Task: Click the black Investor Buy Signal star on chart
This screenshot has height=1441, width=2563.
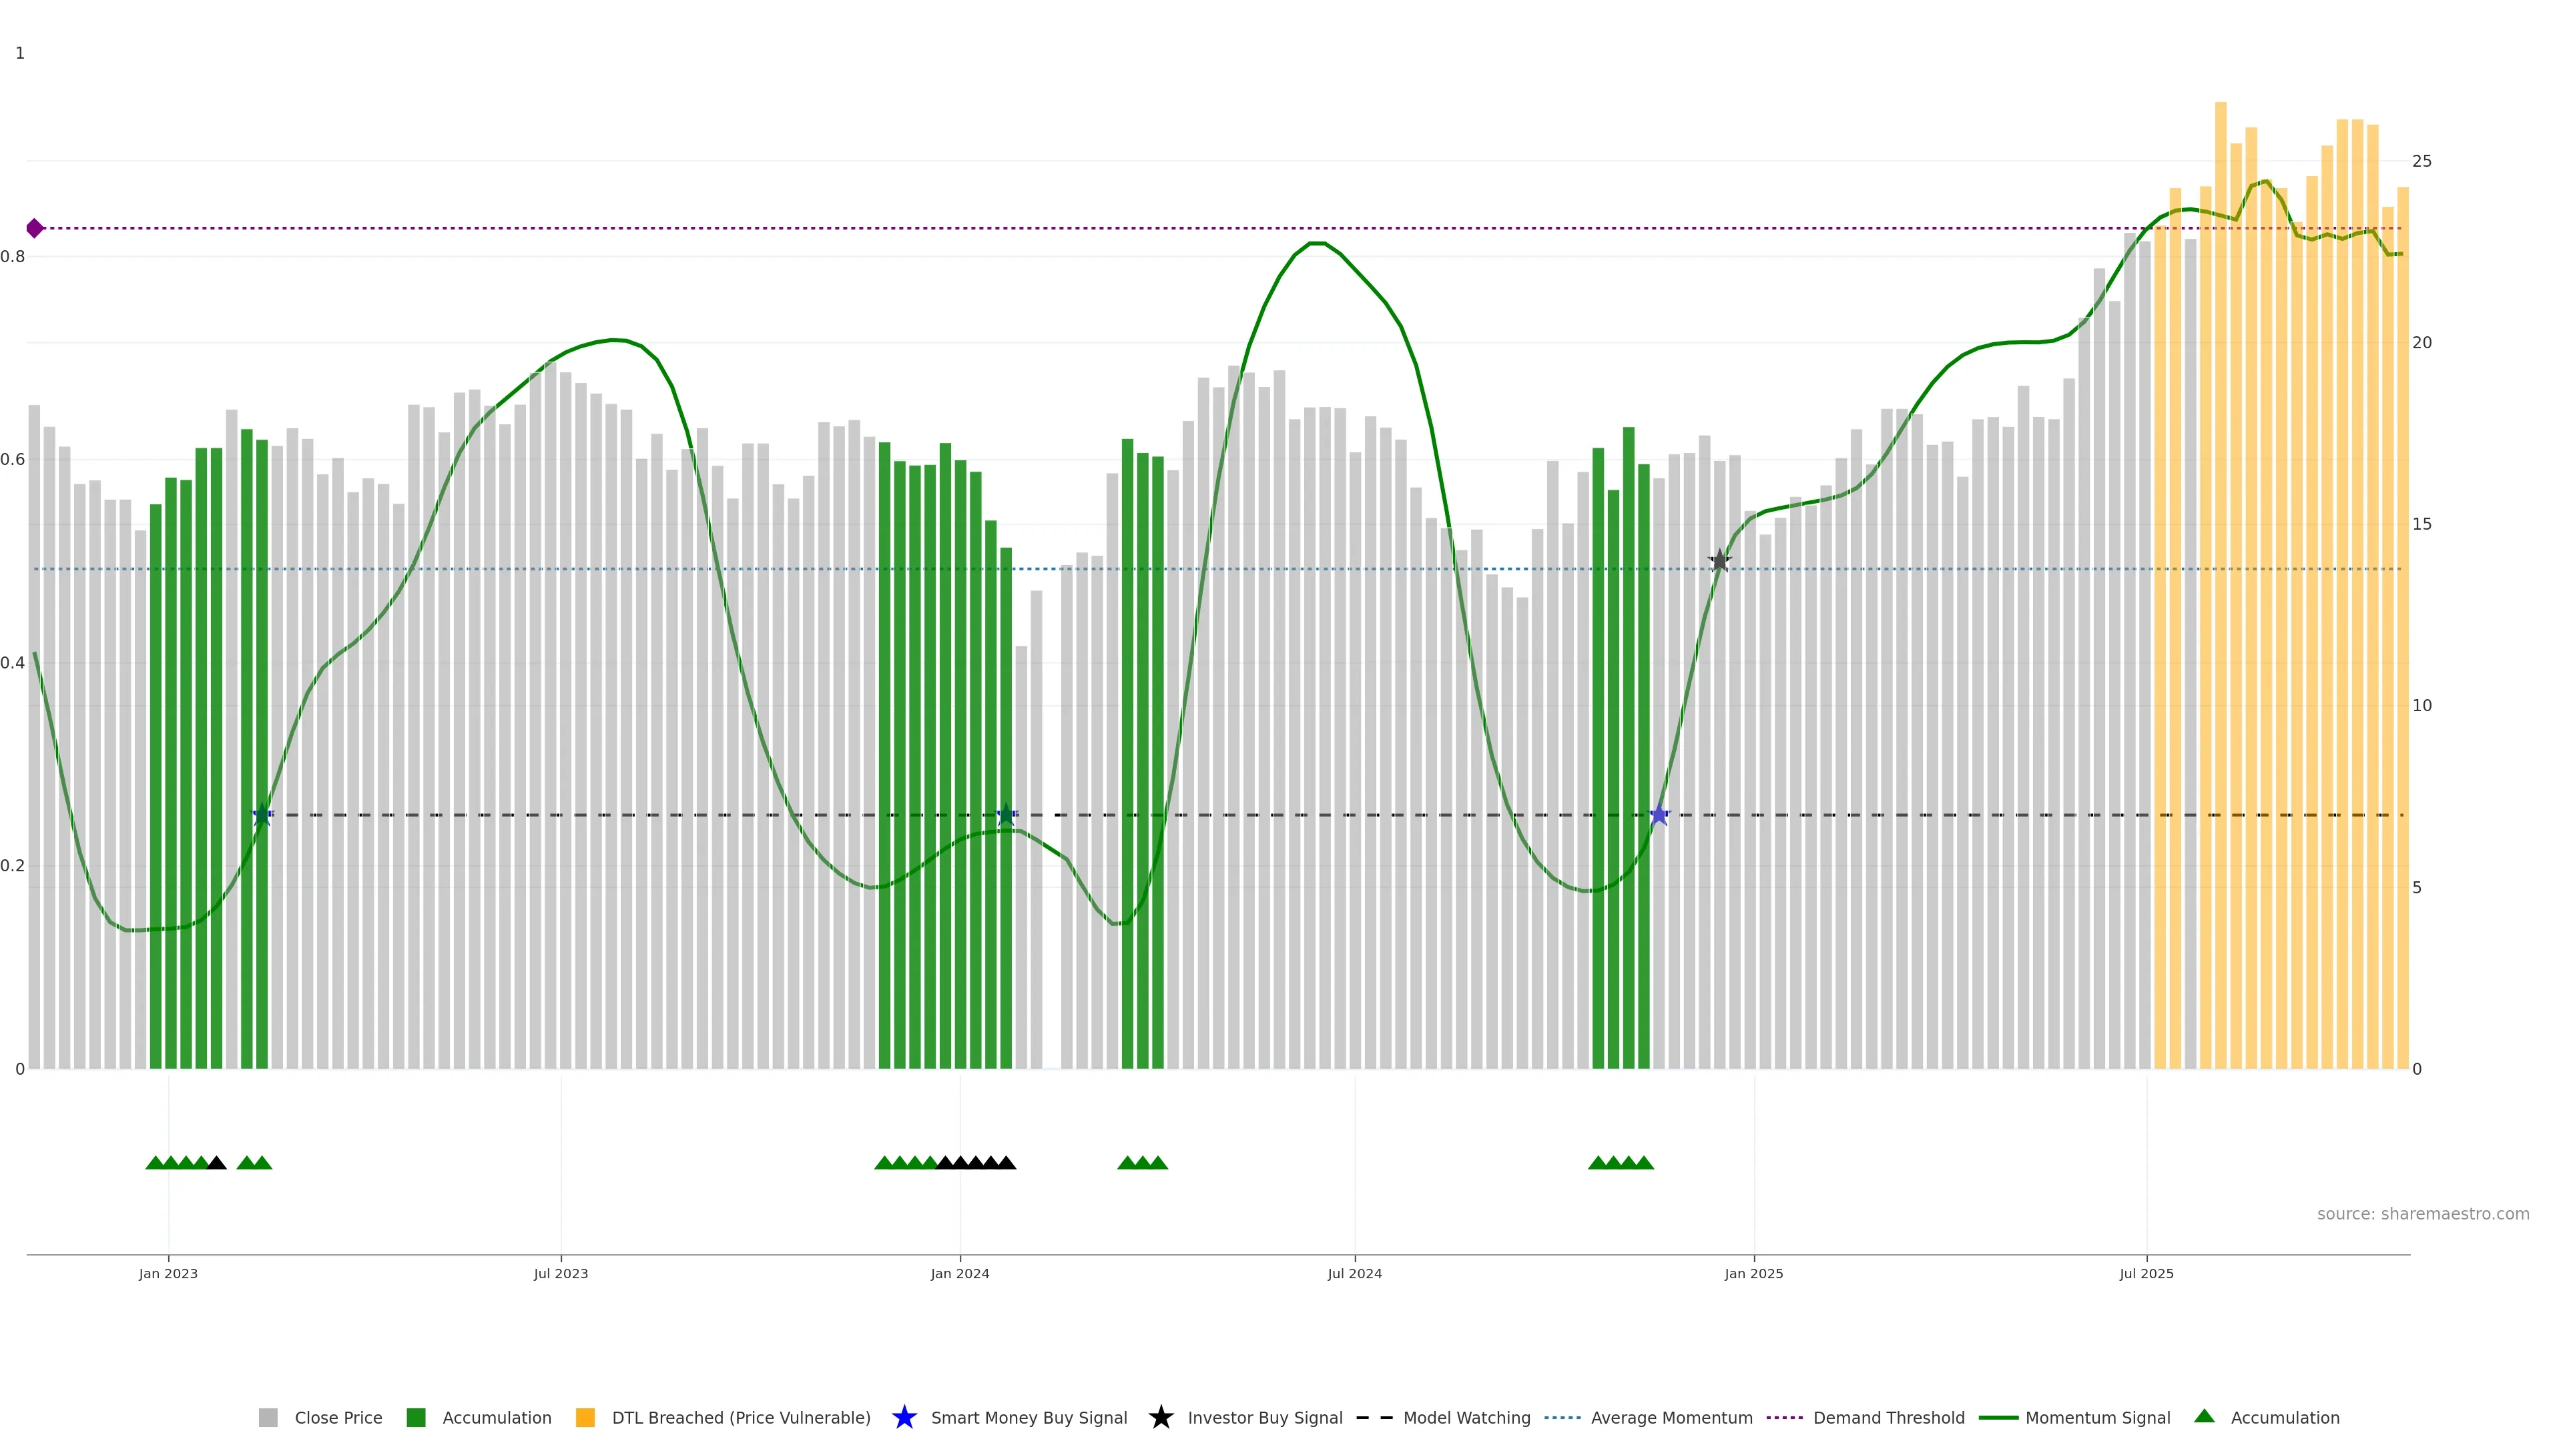Action: [1719, 561]
